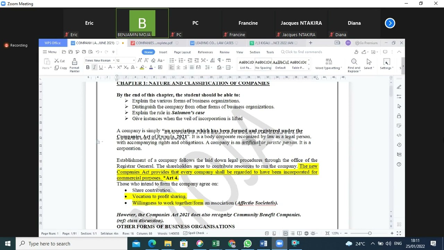Click the Decrease Indent icon
This screenshot has height=250, width=444.
pyautogui.click(x=190, y=60)
